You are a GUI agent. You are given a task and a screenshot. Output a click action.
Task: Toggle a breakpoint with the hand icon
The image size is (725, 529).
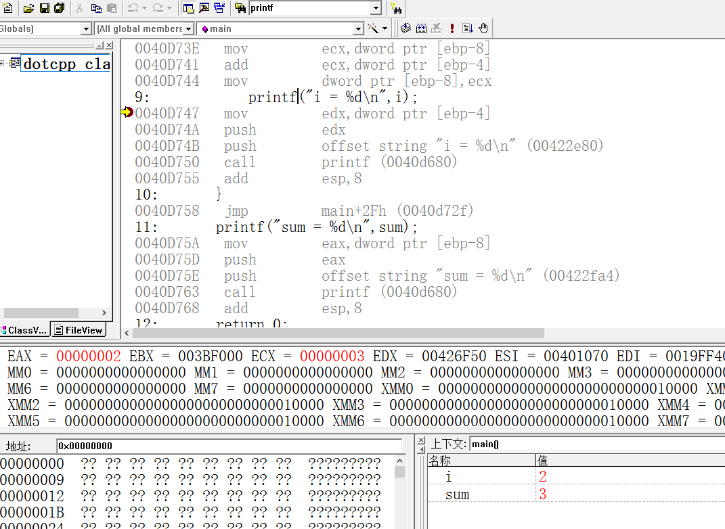(x=483, y=28)
